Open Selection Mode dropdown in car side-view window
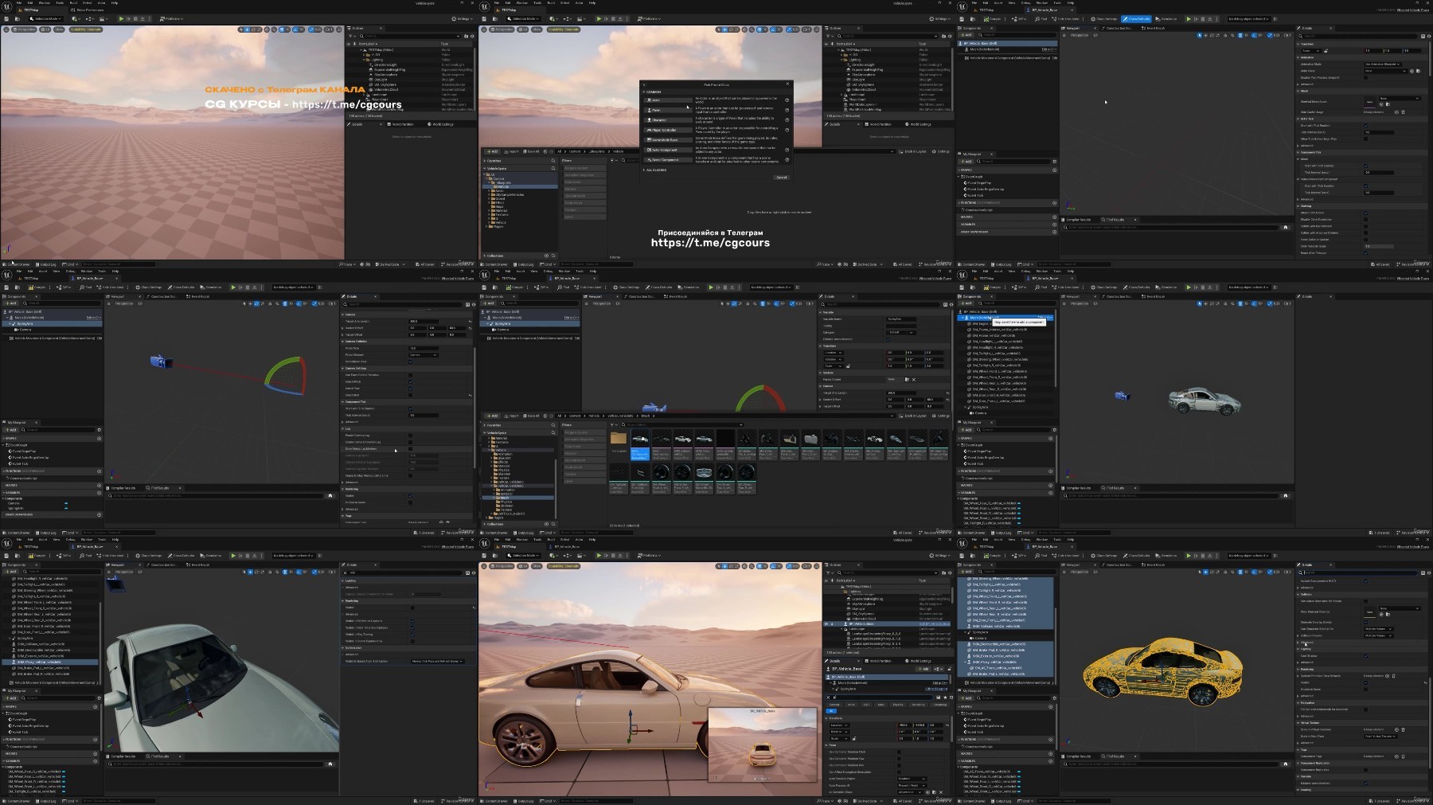Viewport: 1433px width, 805px height. coord(523,555)
